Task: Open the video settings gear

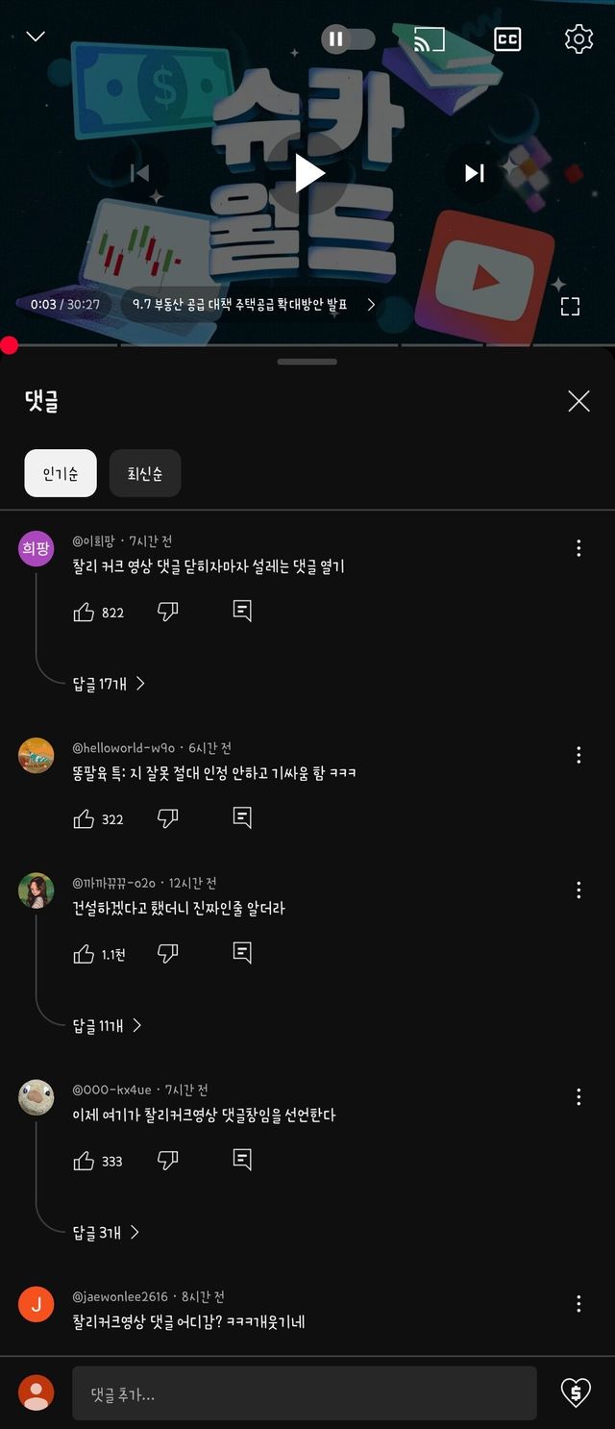Action: 577,39
